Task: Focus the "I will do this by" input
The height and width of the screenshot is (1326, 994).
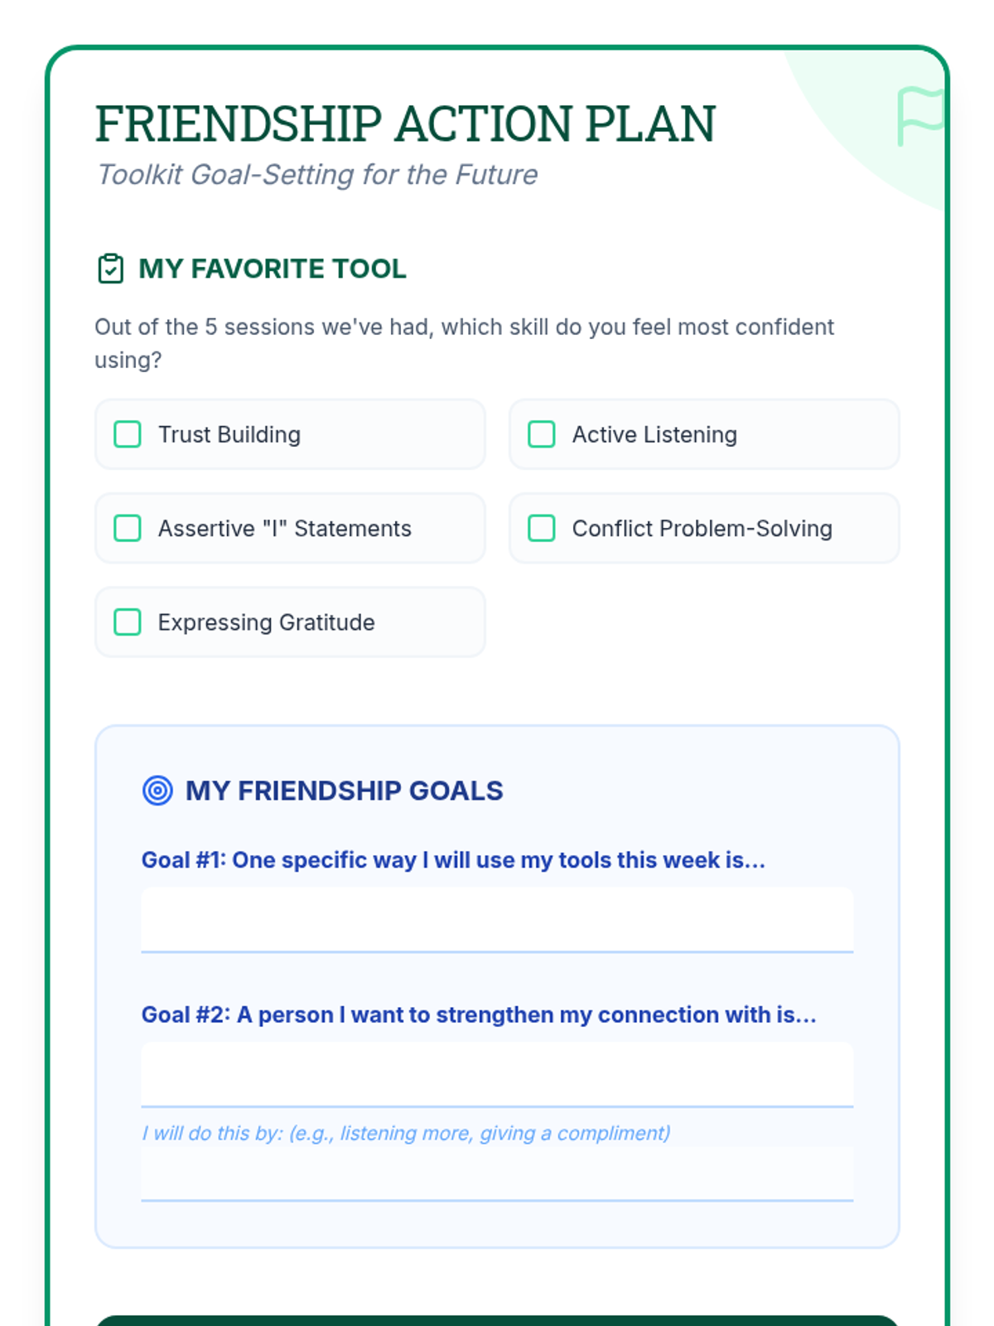Action: point(497,1173)
